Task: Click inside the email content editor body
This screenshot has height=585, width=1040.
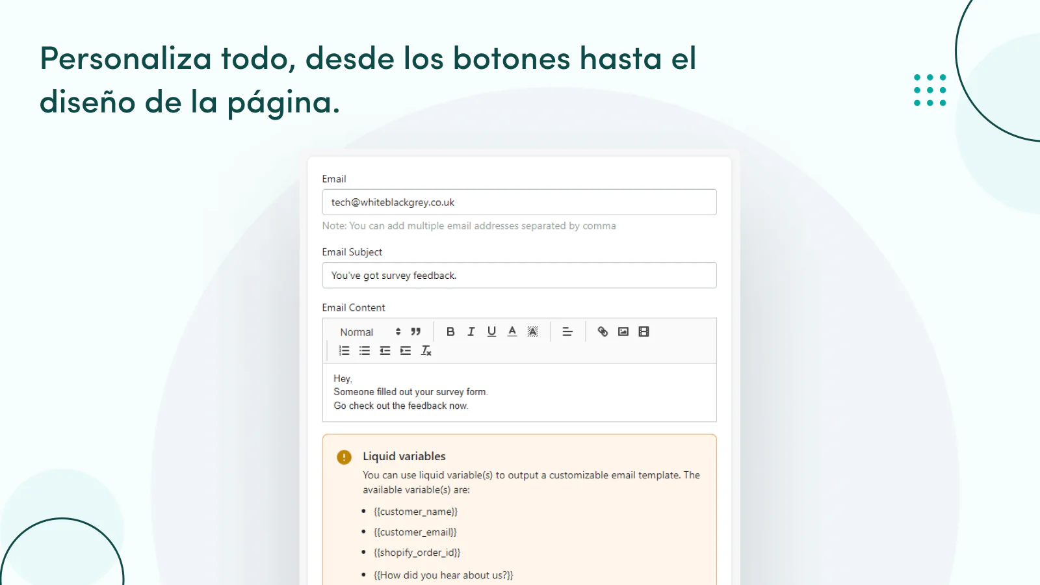Action: (x=519, y=393)
